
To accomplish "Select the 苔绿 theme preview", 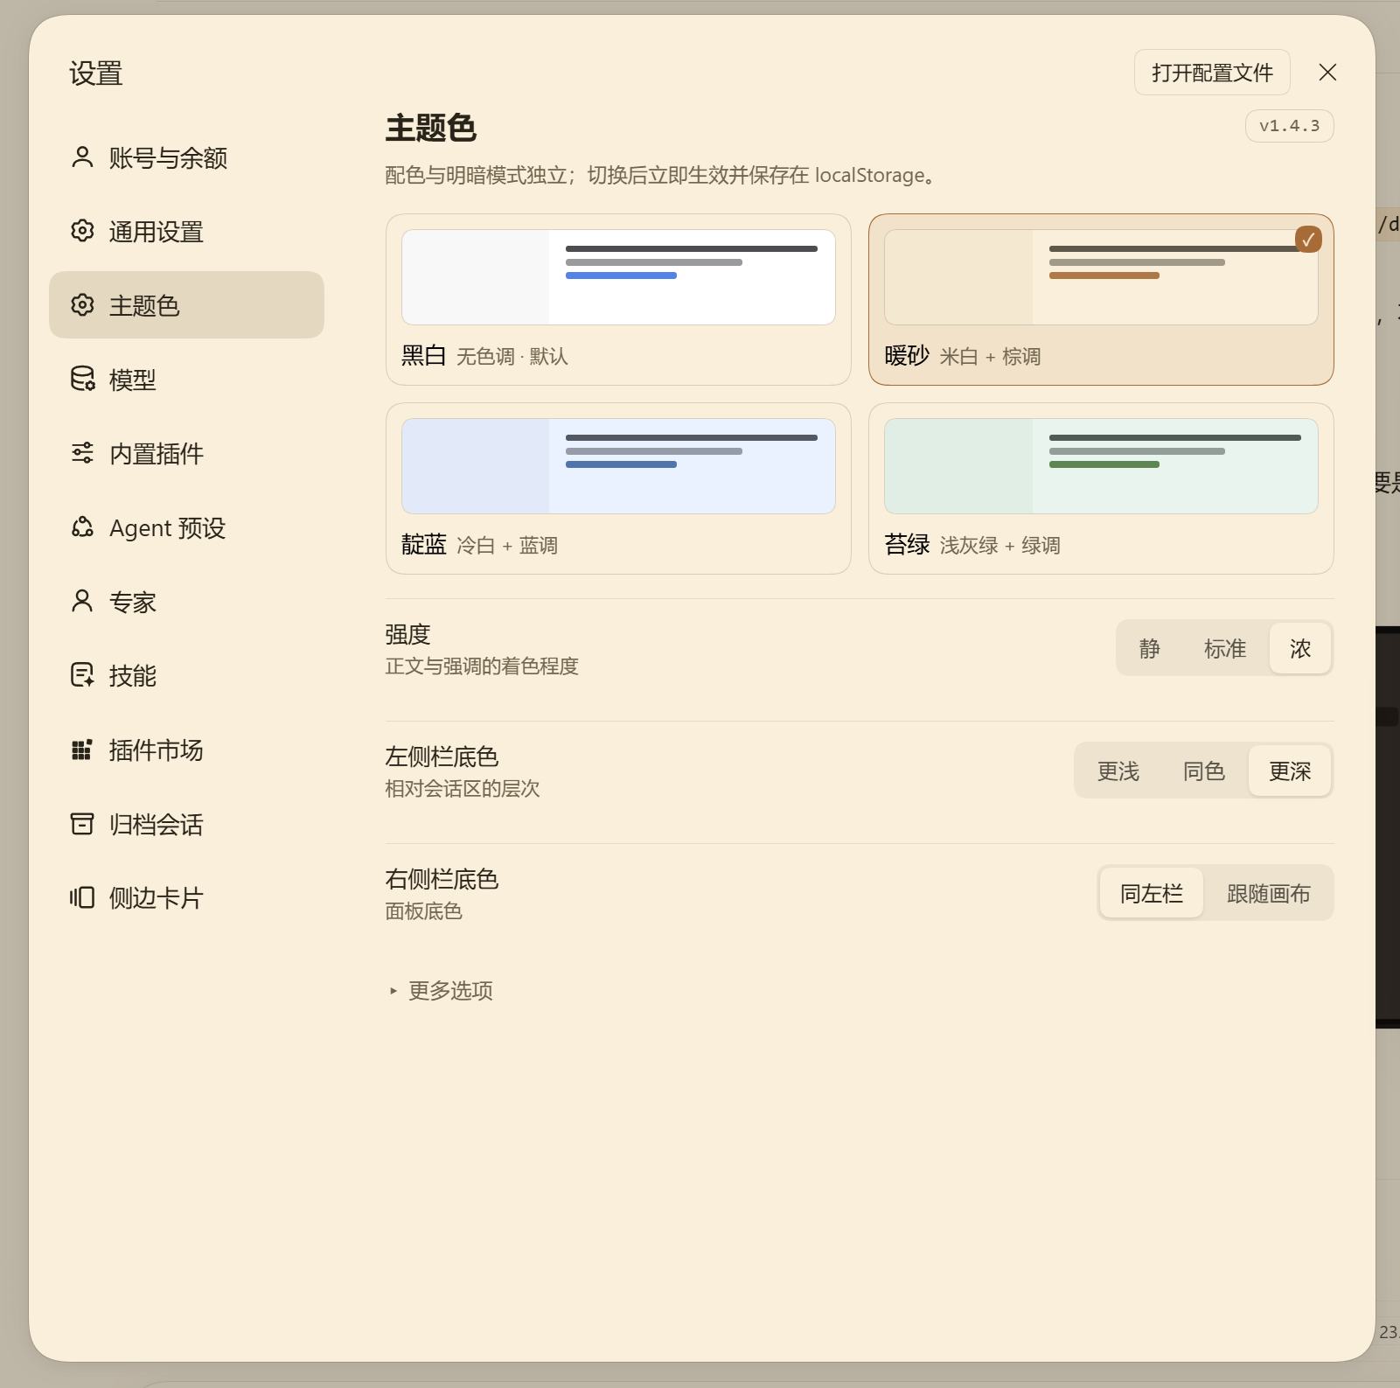I will [x=1101, y=466].
